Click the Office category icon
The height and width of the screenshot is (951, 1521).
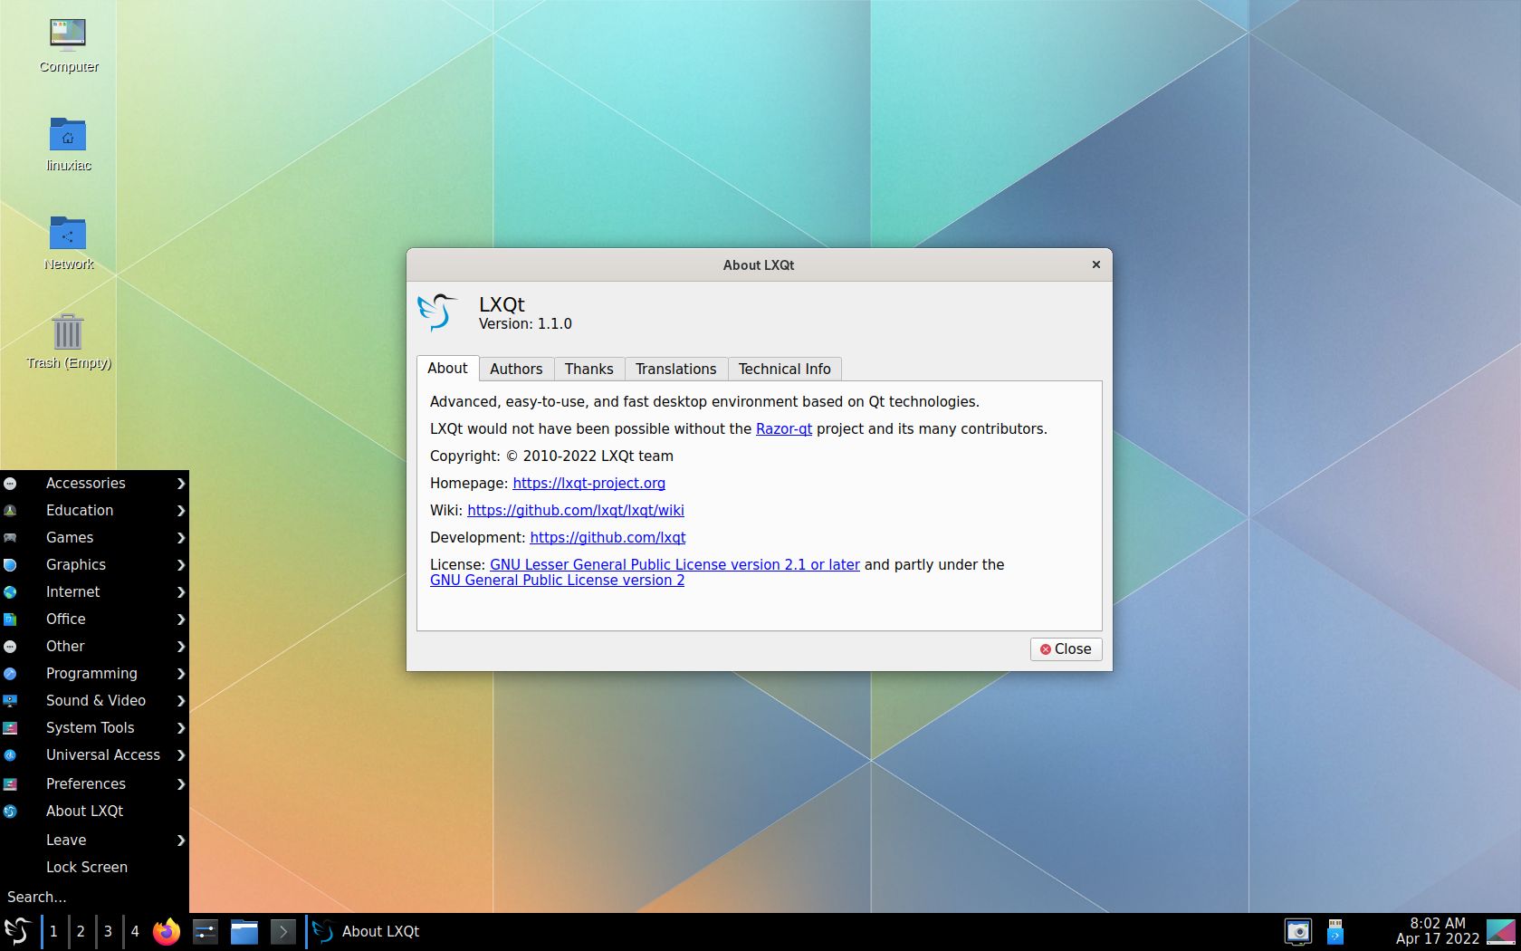(x=10, y=620)
